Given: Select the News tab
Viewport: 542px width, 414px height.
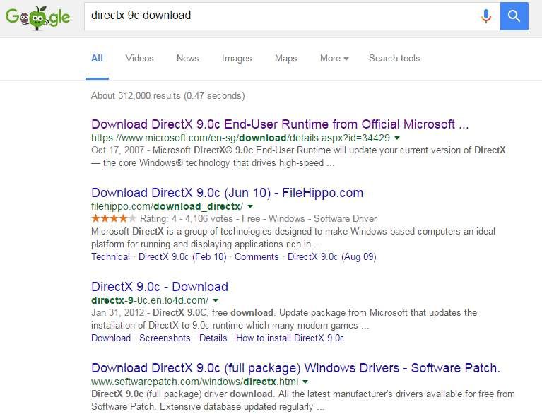Looking at the screenshot, I should 187,58.
